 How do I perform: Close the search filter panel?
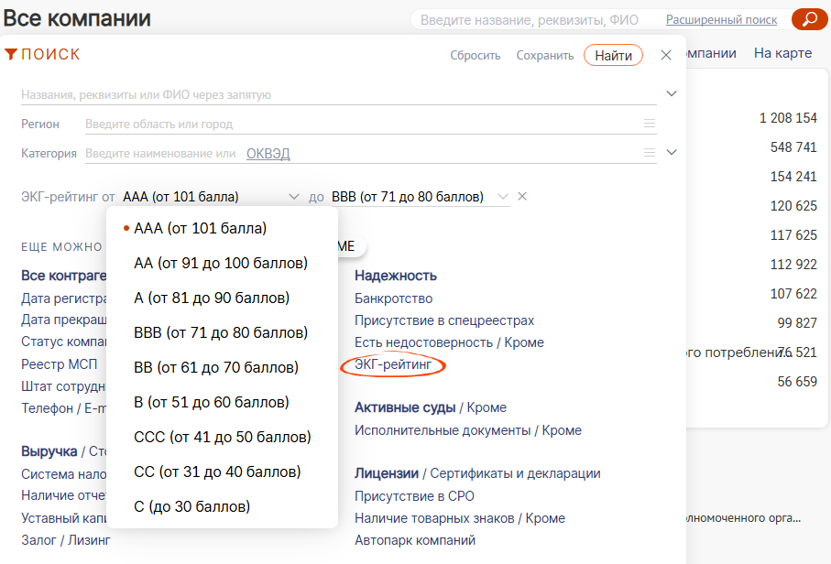click(666, 55)
